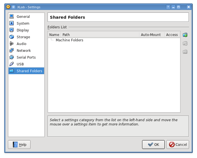
Task: Select Shared Folders in the sidebar
Action: (x=26, y=71)
